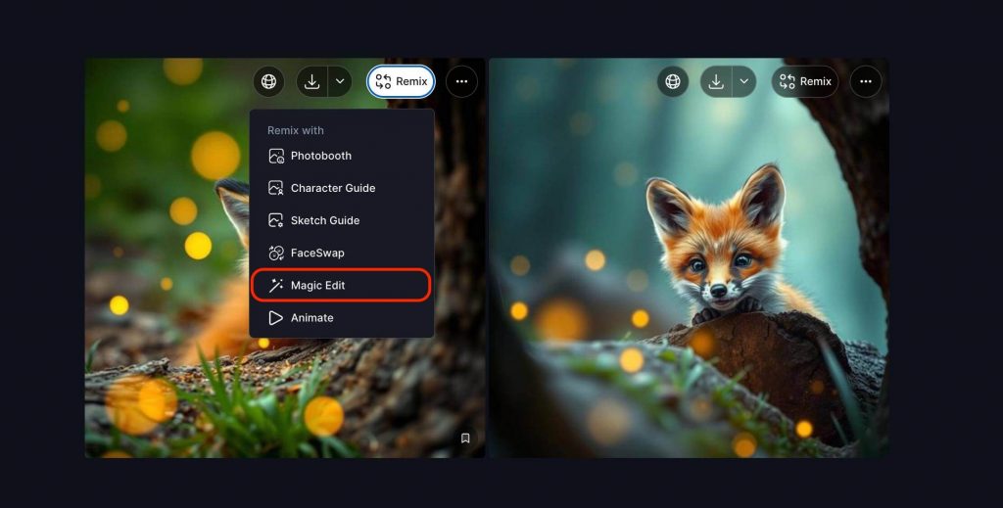
Task: Click the globe icon on the right fox image
Action: pos(672,82)
